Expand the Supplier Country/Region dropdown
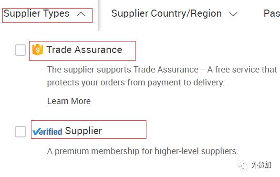 pyautogui.click(x=174, y=14)
